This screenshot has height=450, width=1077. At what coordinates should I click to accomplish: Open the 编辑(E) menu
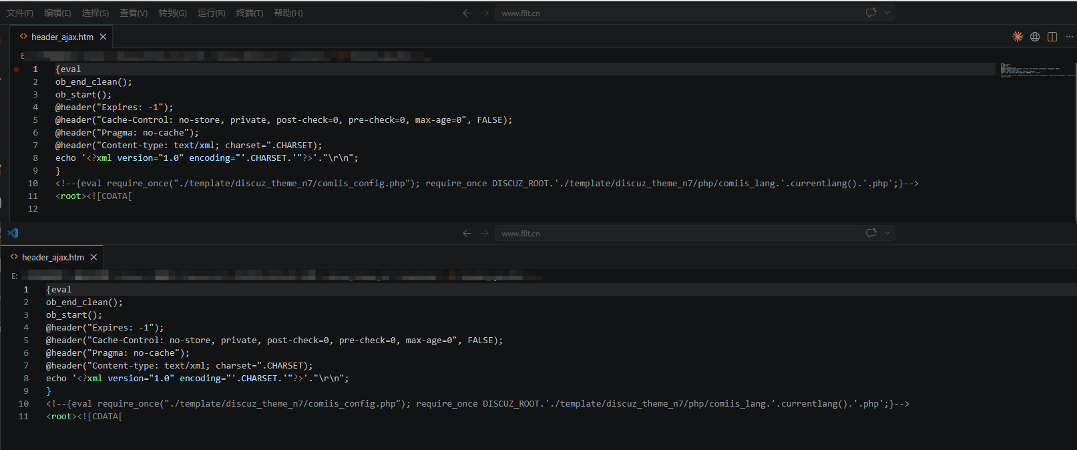pos(57,13)
